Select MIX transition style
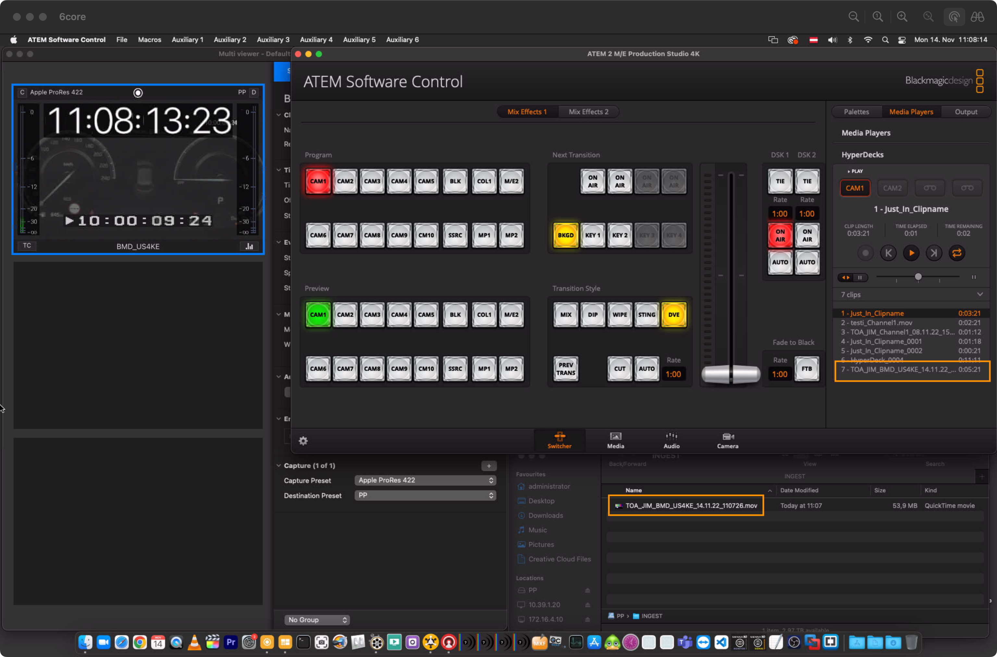Viewport: 997px width, 657px height. (x=566, y=315)
